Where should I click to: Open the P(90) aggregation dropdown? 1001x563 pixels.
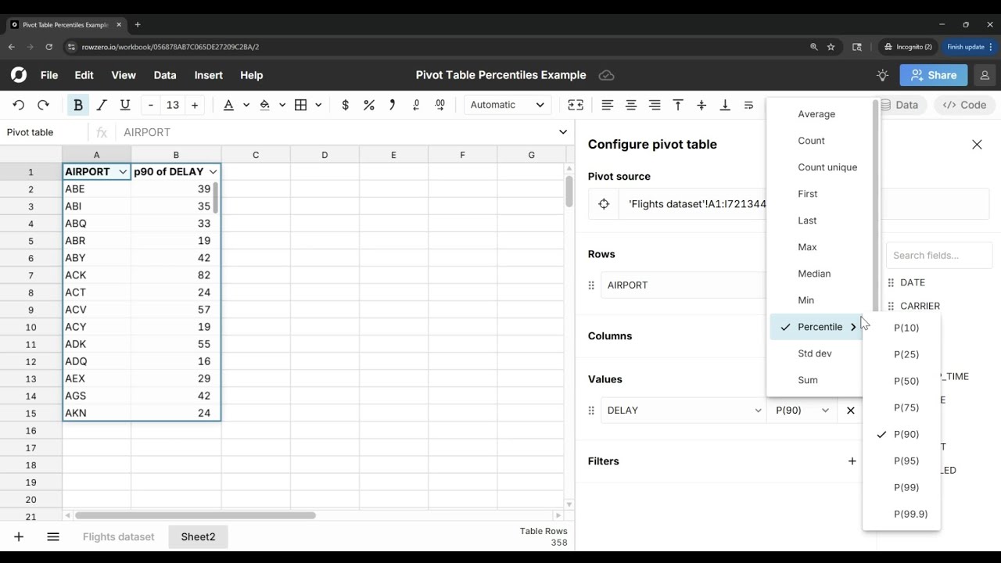802,411
